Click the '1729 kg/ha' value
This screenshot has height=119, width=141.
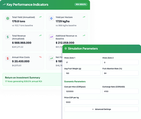click(x=62, y=21)
